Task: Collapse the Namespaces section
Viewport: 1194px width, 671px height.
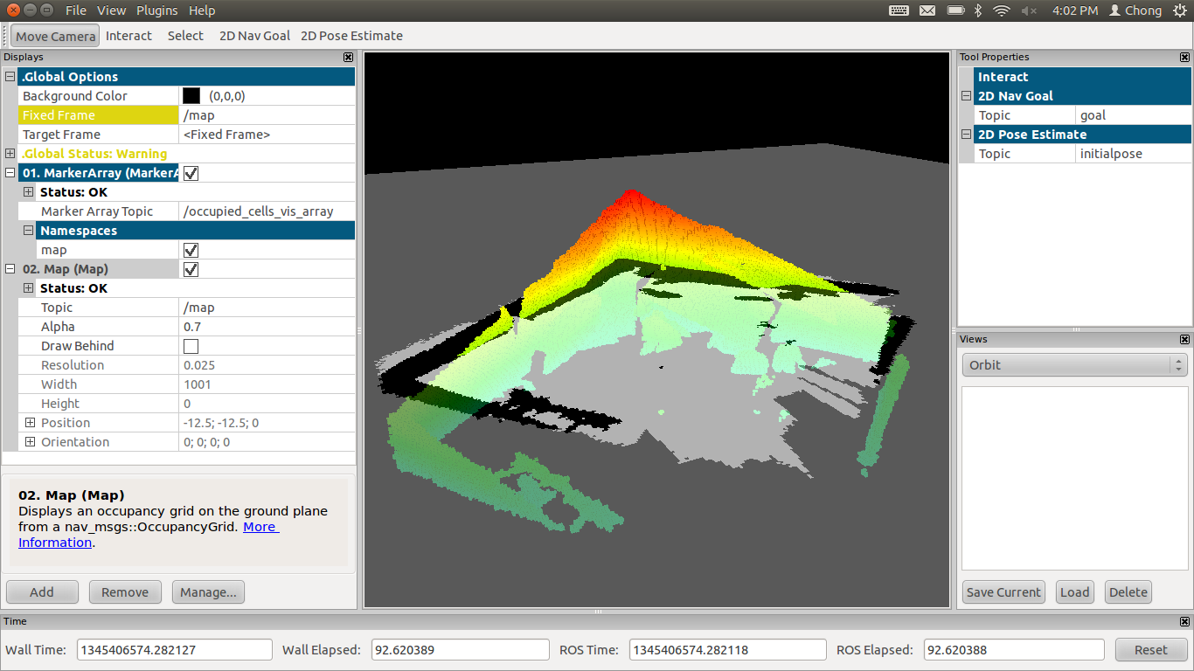Action: (29, 231)
